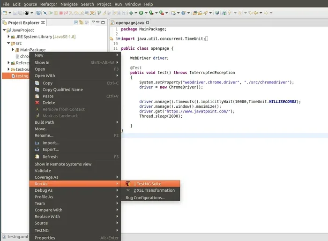Select JavaProject in Project Explorer
328x241 pixels.
(x=22, y=30)
